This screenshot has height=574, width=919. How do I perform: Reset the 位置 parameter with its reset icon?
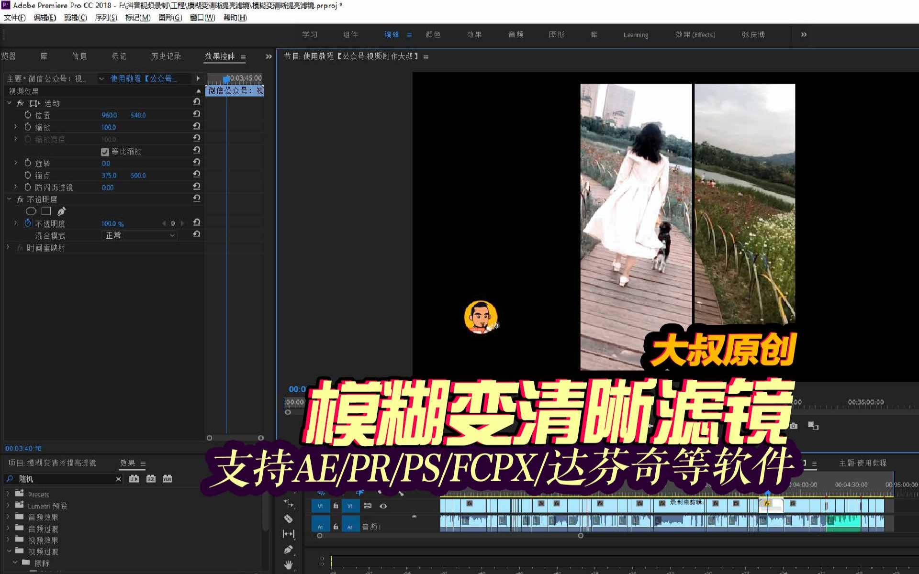pos(197,114)
